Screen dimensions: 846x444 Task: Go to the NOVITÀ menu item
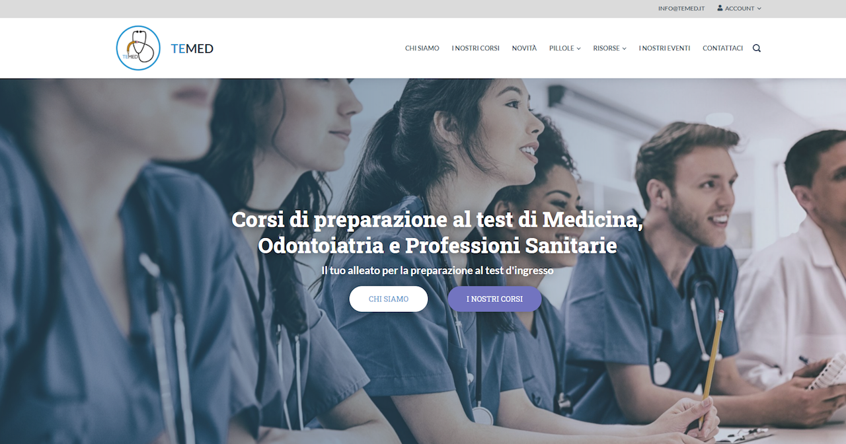point(524,48)
